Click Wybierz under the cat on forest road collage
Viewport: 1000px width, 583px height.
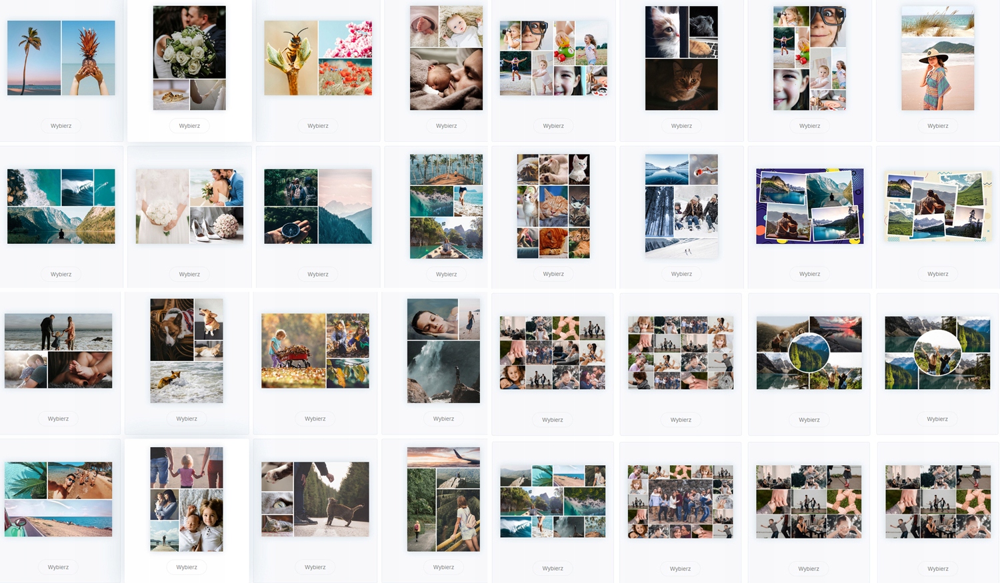pos(315,568)
